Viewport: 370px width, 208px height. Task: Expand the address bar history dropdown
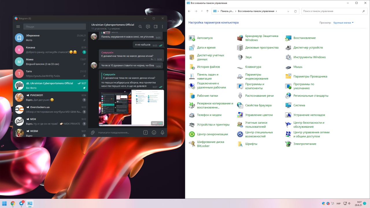tap(288, 11)
